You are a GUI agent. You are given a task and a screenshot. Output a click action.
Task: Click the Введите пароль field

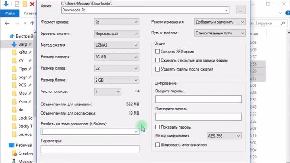(x=198, y=99)
